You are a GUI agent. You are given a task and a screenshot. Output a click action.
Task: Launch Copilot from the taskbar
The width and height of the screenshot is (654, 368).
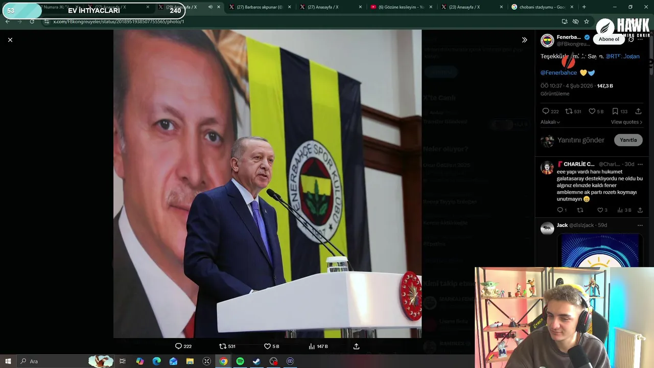pyautogui.click(x=140, y=361)
